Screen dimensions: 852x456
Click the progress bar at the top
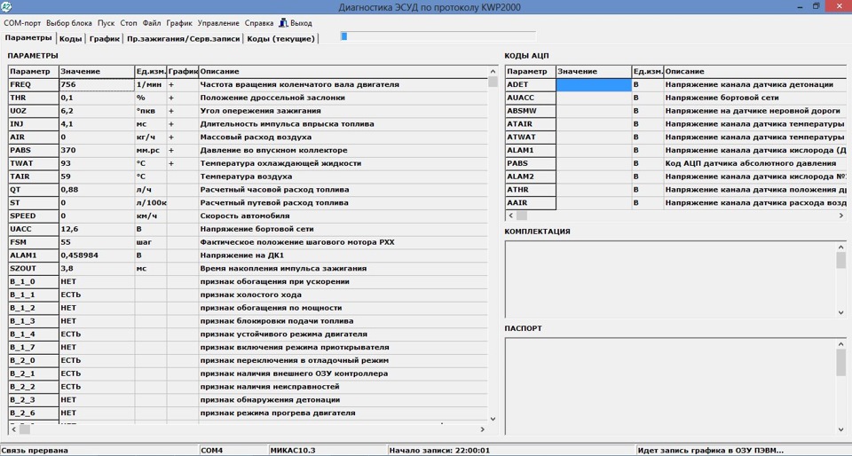[x=438, y=36]
